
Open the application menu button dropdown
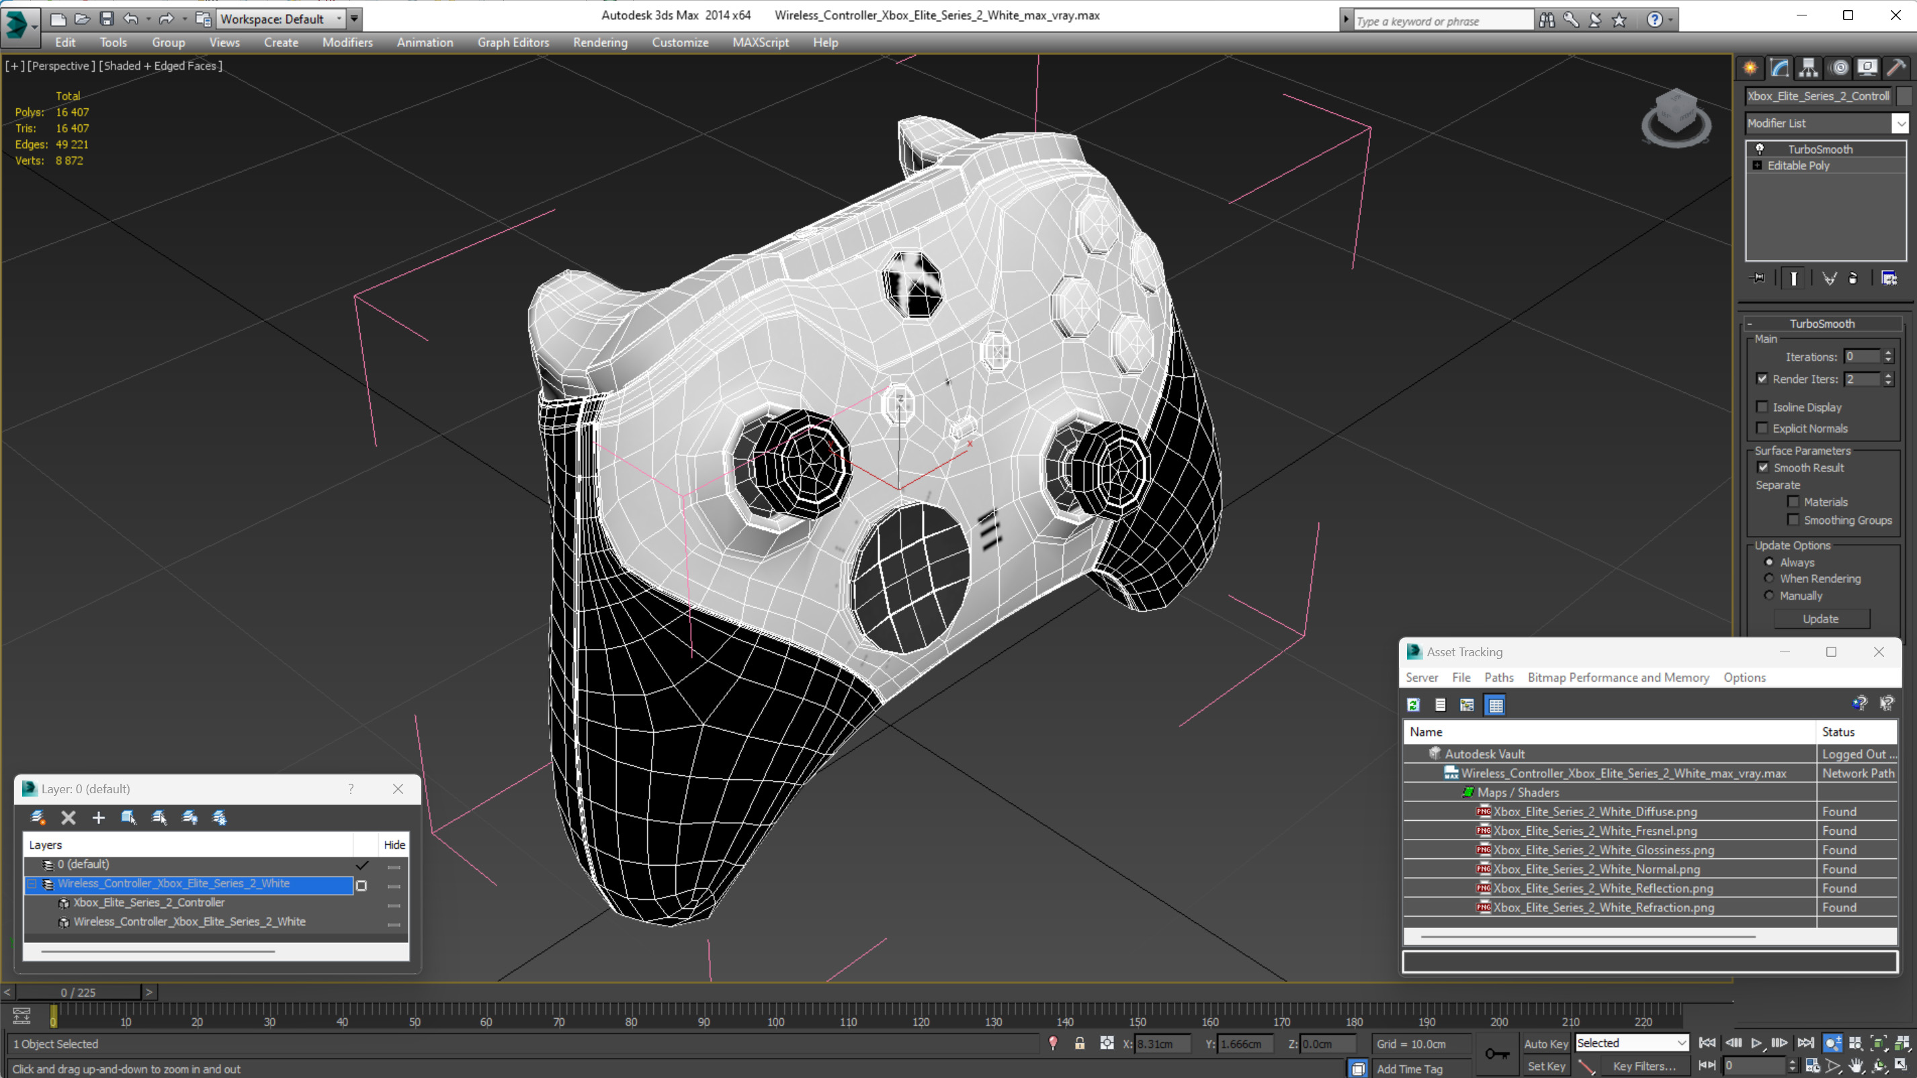[19, 26]
